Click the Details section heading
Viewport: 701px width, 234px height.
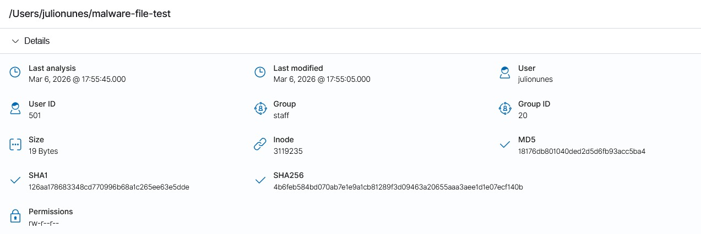click(x=37, y=41)
